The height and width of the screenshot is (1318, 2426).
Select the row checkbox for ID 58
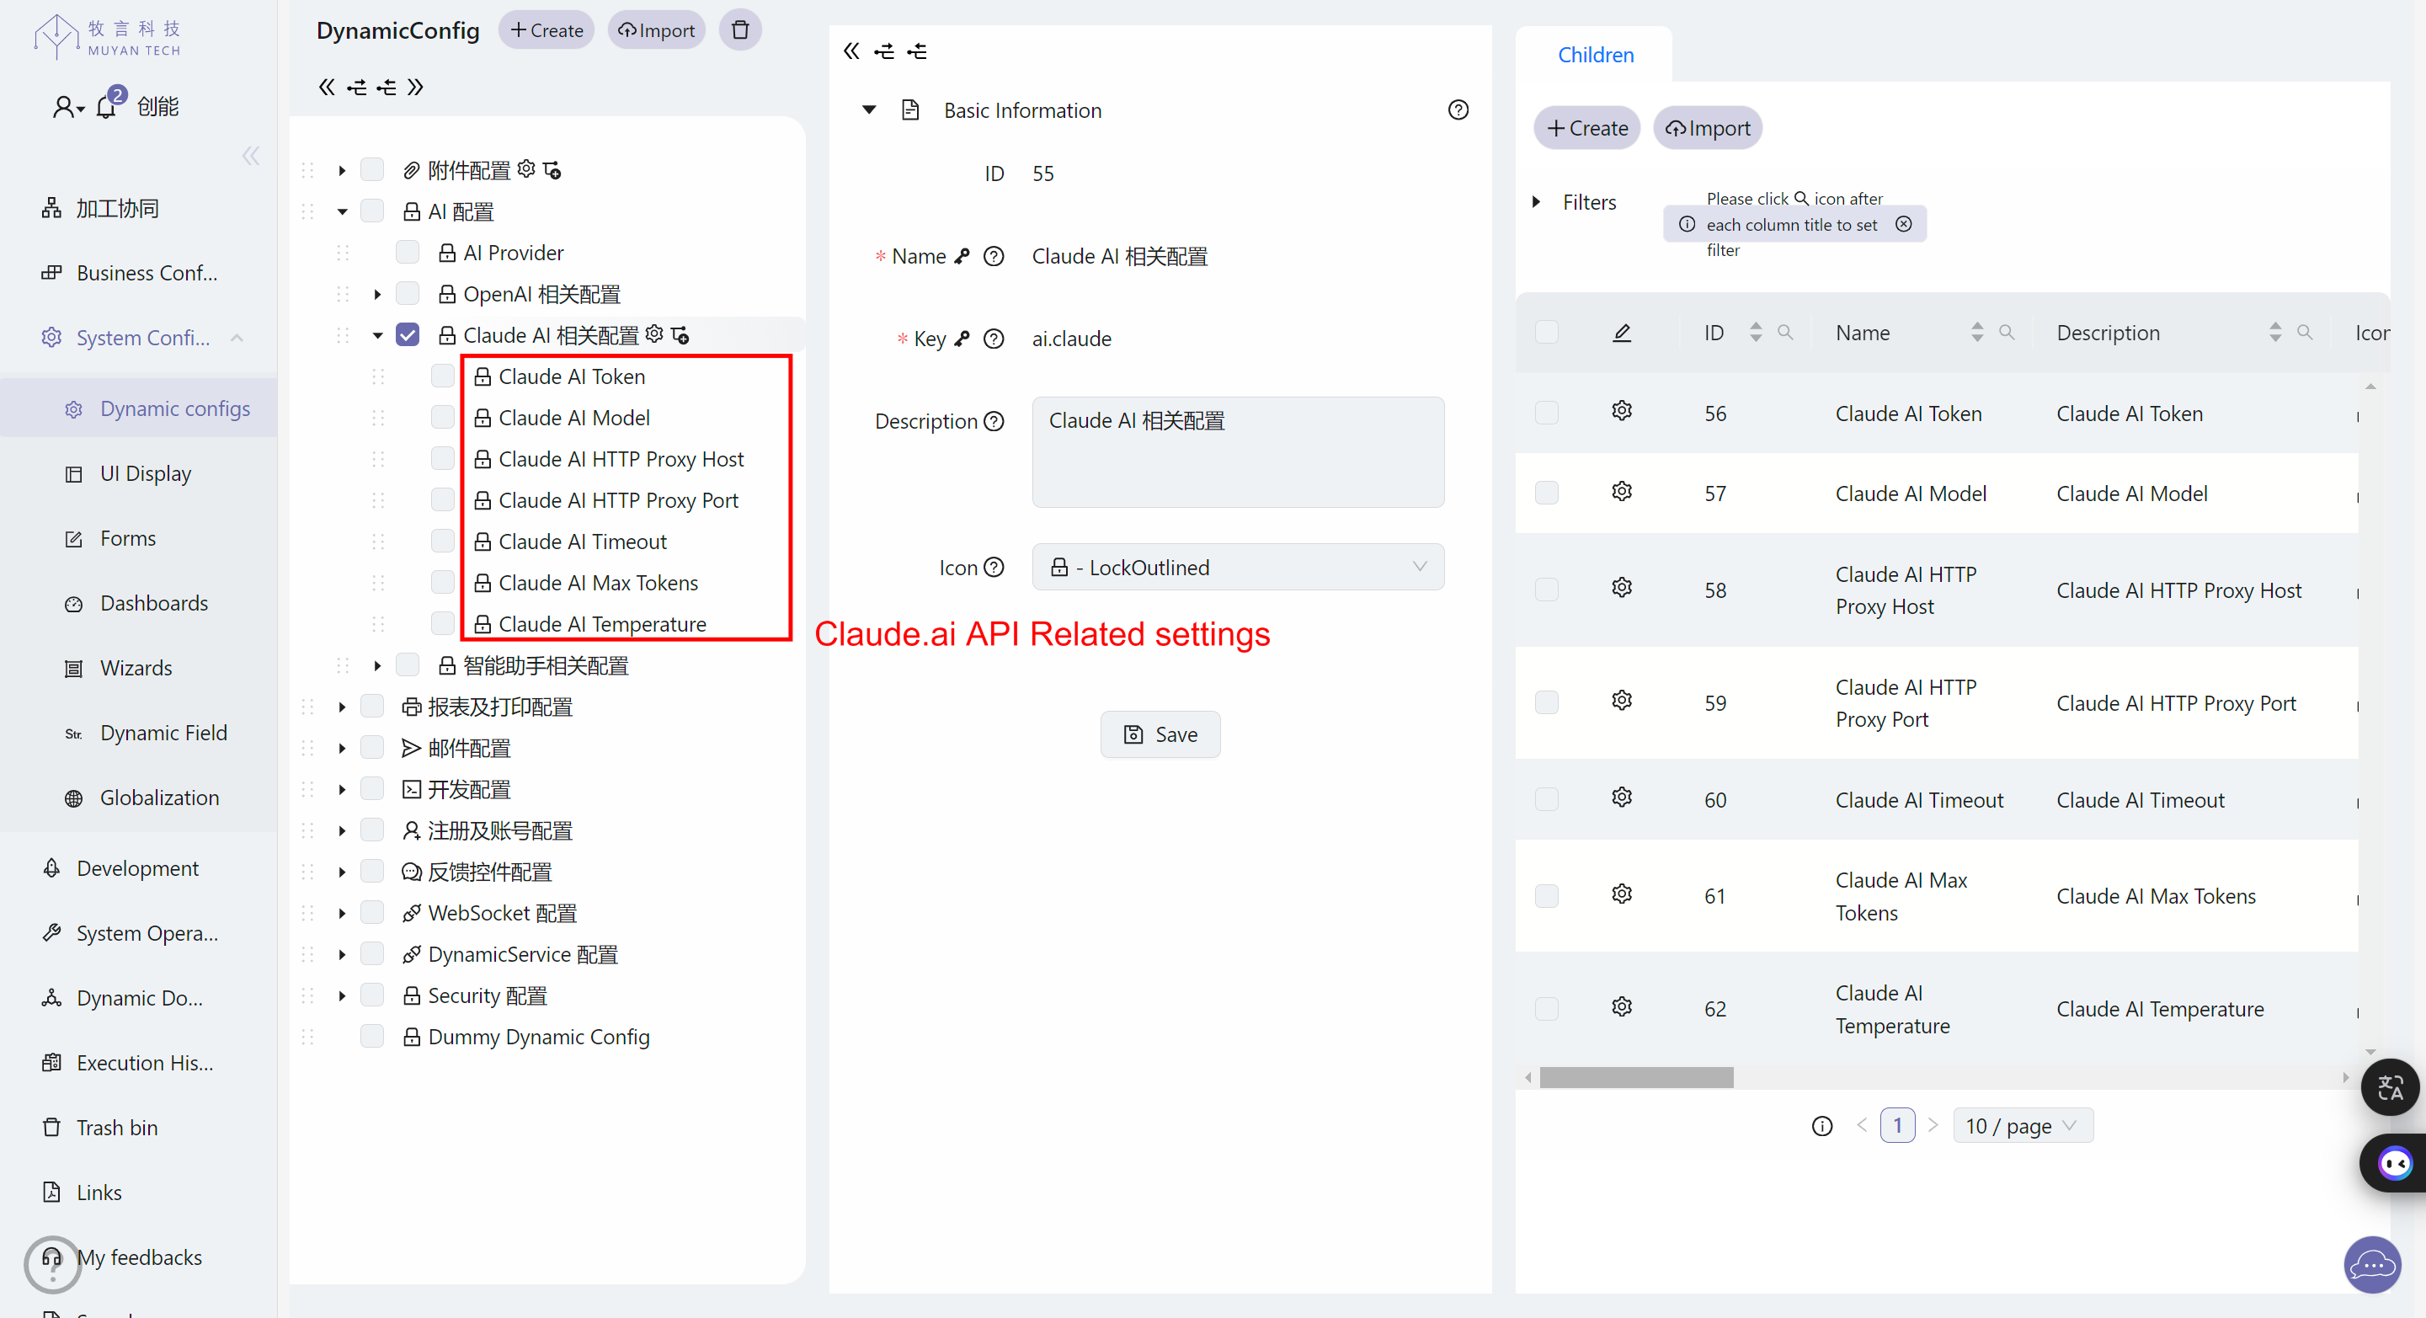(x=1546, y=590)
